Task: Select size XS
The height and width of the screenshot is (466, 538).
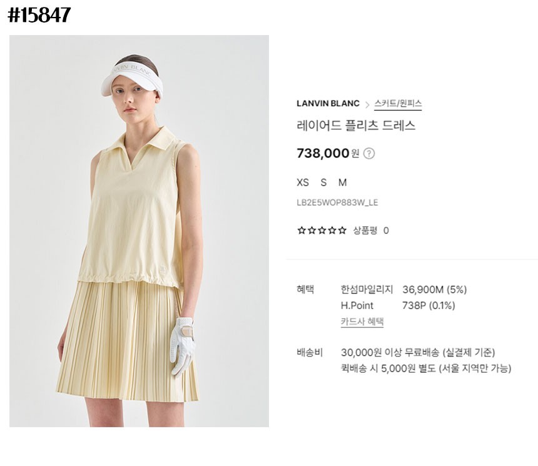Action: click(303, 182)
